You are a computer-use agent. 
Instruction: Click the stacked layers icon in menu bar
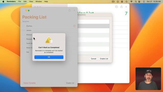[x=118, y=2]
